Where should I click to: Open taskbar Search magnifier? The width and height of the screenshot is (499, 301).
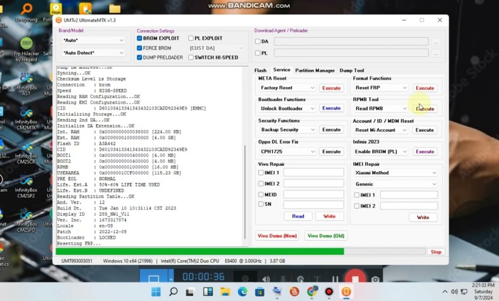173,291
